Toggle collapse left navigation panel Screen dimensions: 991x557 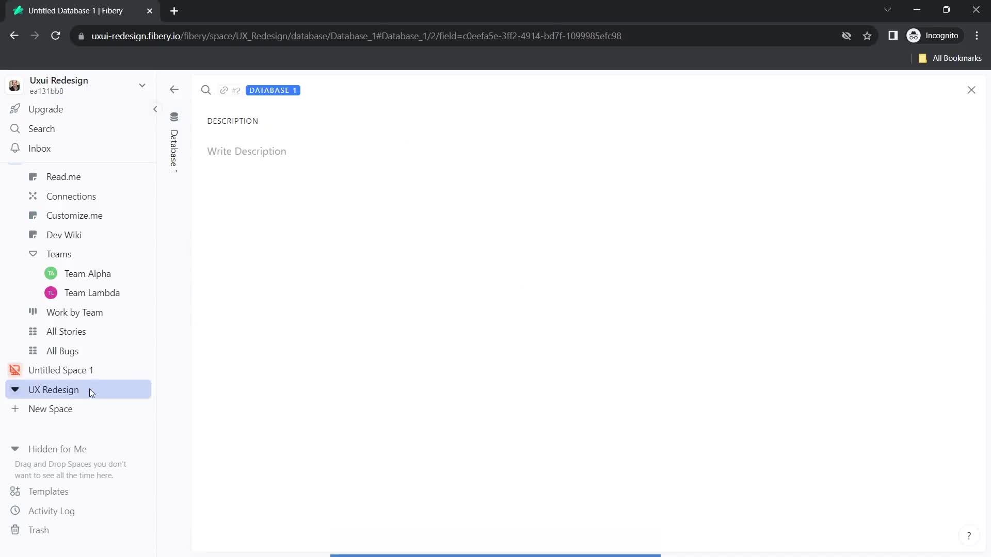click(x=155, y=108)
